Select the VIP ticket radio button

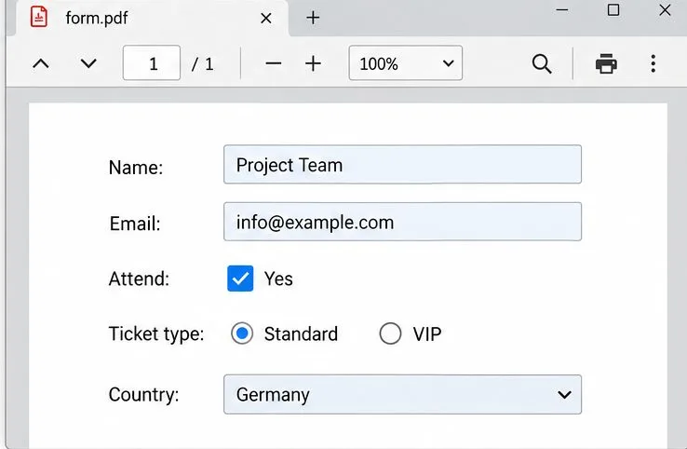(x=390, y=333)
